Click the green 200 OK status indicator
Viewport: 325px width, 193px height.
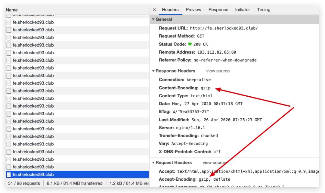pyautogui.click(x=190, y=44)
